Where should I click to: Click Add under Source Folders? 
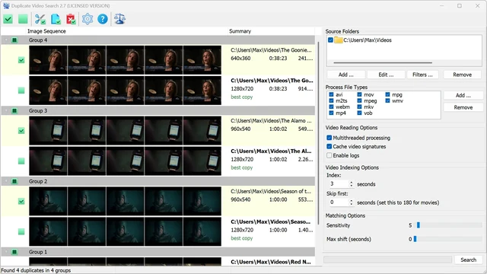coord(346,75)
